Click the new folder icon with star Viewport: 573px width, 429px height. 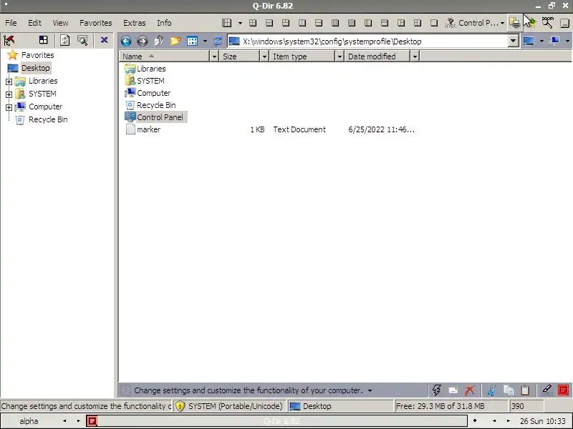[x=175, y=41]
